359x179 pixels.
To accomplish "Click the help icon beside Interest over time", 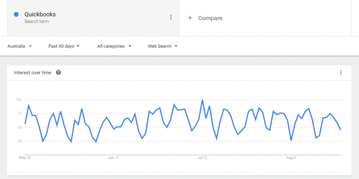I will pos(59,73).
